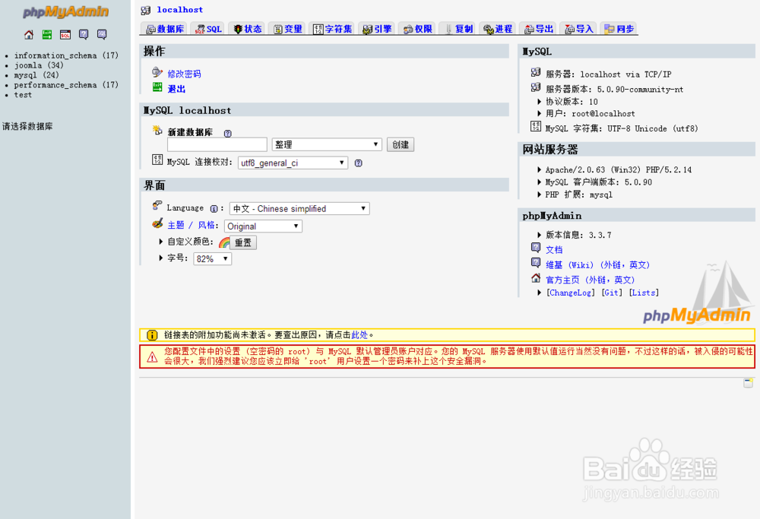Click the 创建 button
Image resolution: width=760 pixels, height=519 pixels.
pyautogui.click(x=401, y=144)
